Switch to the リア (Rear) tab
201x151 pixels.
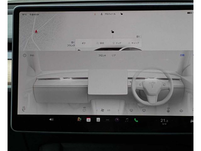[x=113, y=55]
